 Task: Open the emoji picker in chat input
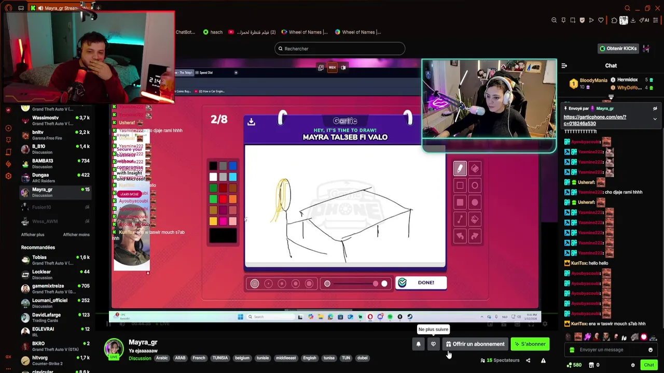pos(651,350)
